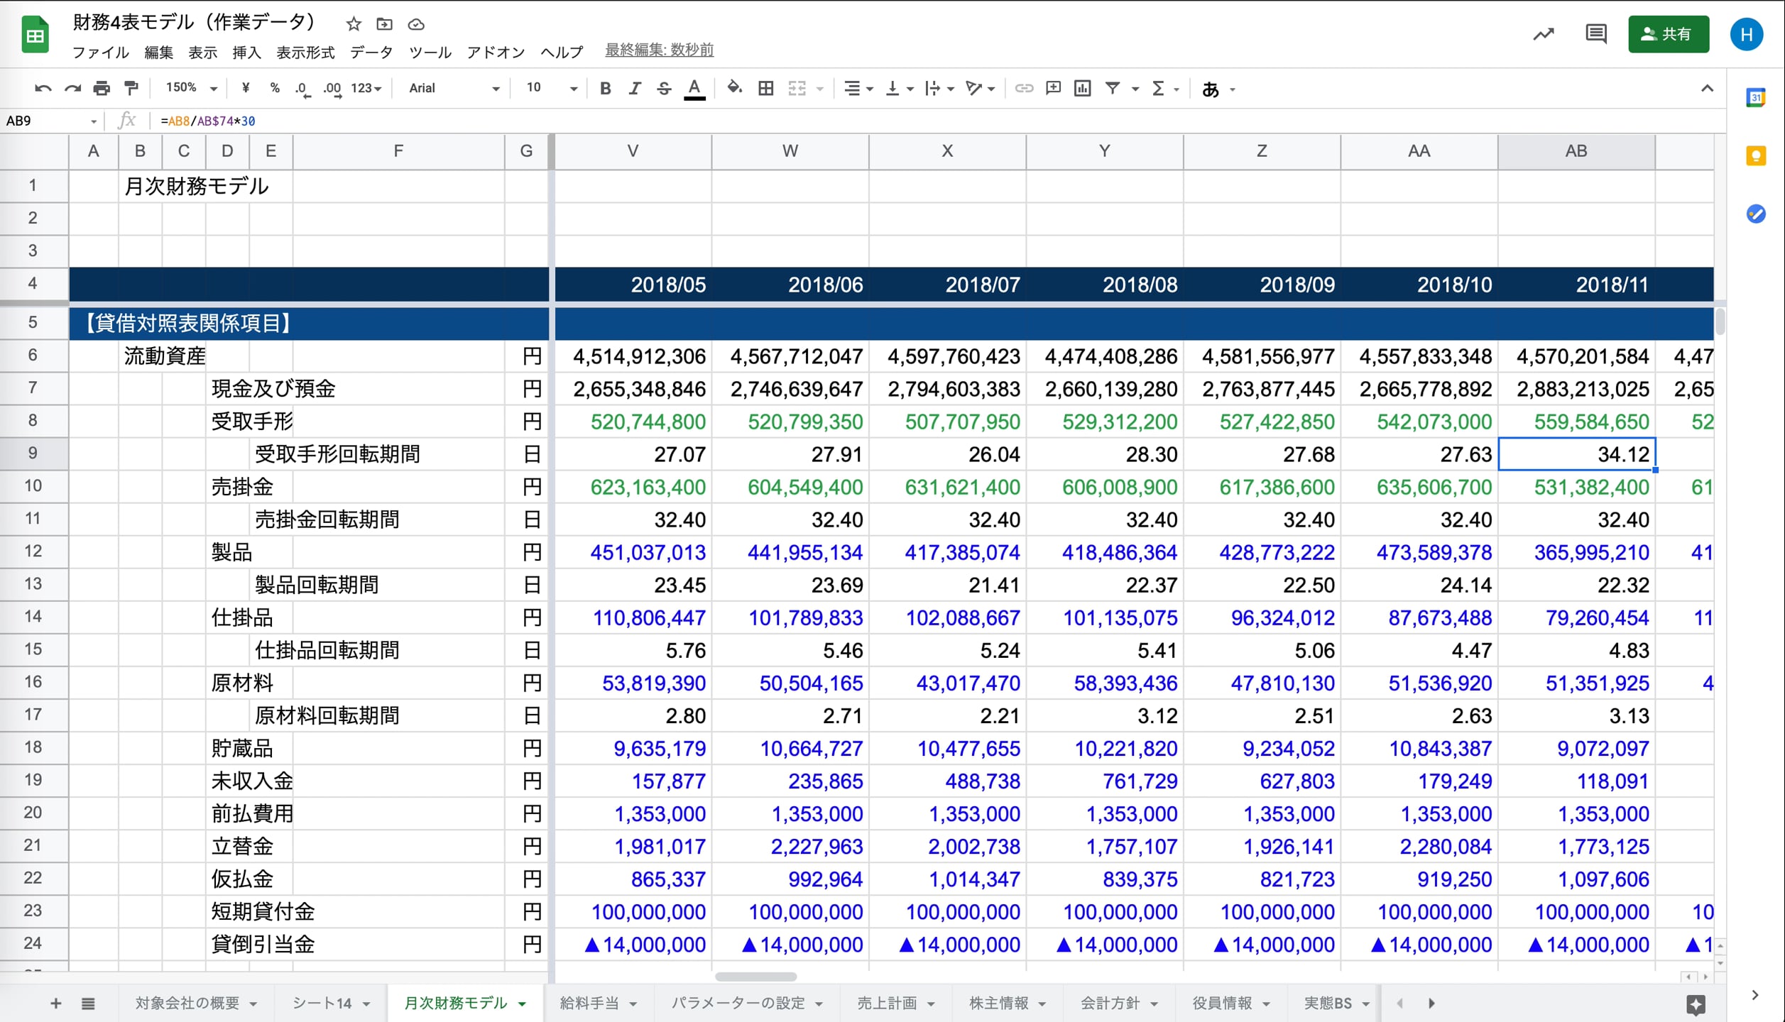Open the Explore button at bottom right
The height and width of the screenshot is (1022, 1785).
click(x=1696, y=1004)
